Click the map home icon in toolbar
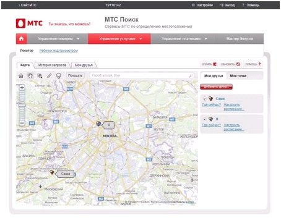 pos(21,76)
